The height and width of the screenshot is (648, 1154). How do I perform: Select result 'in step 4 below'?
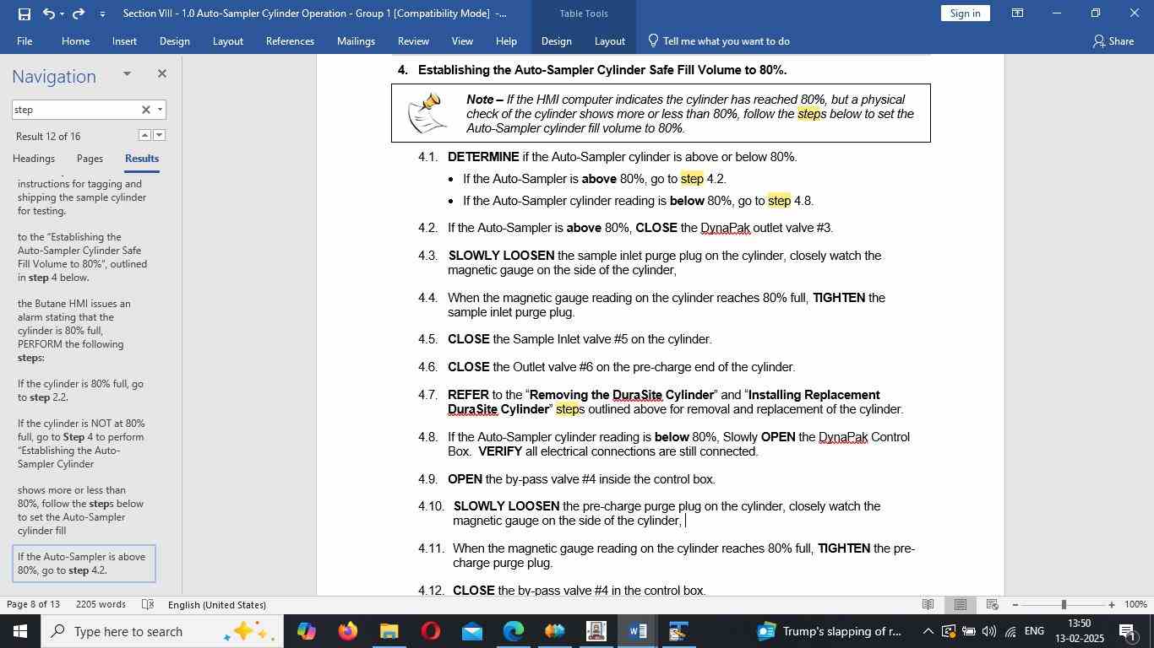[83, 257]
